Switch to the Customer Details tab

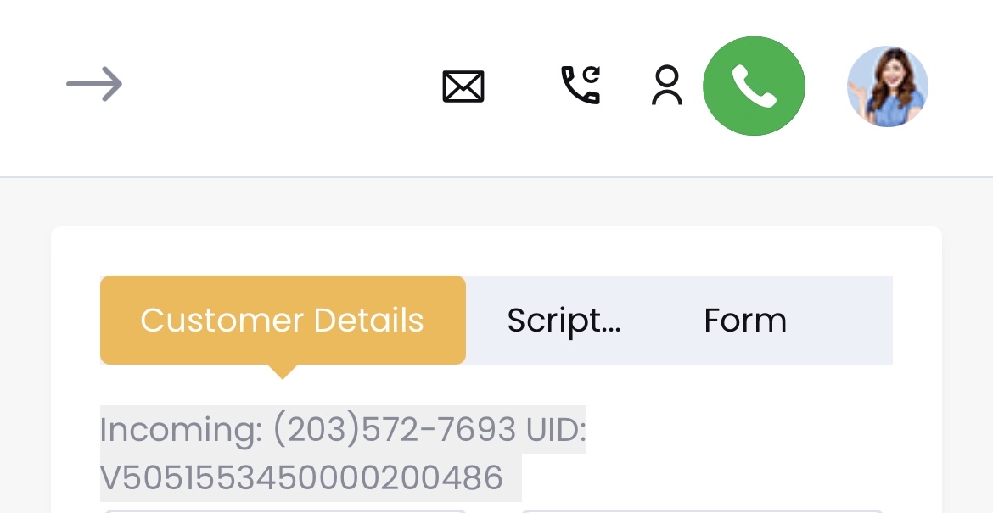point(283,321)
